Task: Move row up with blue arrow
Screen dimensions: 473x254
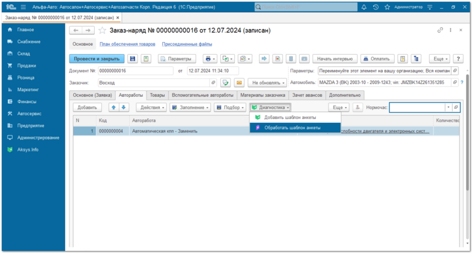Action: point(114,108)
